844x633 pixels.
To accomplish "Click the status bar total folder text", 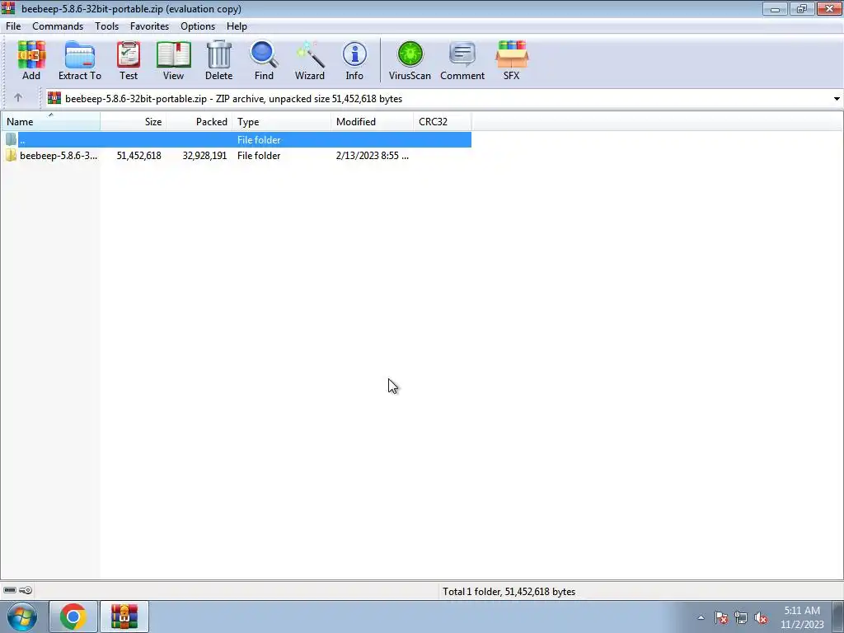I will tap(509, 592).
